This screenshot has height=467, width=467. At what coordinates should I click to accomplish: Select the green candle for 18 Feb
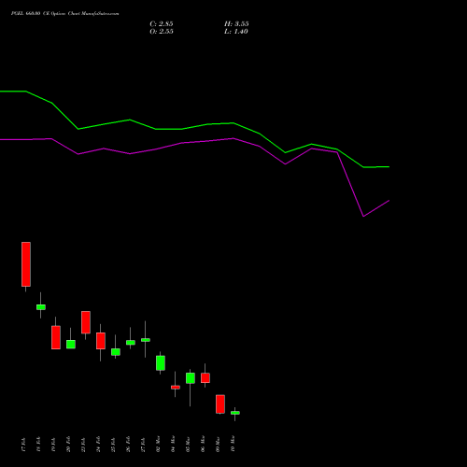click(x=41, y=307)
